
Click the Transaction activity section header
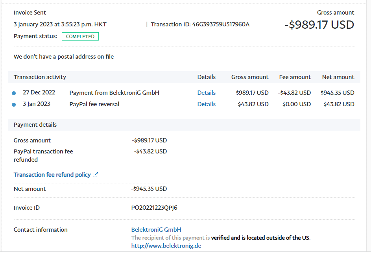[x=40, y=77]
